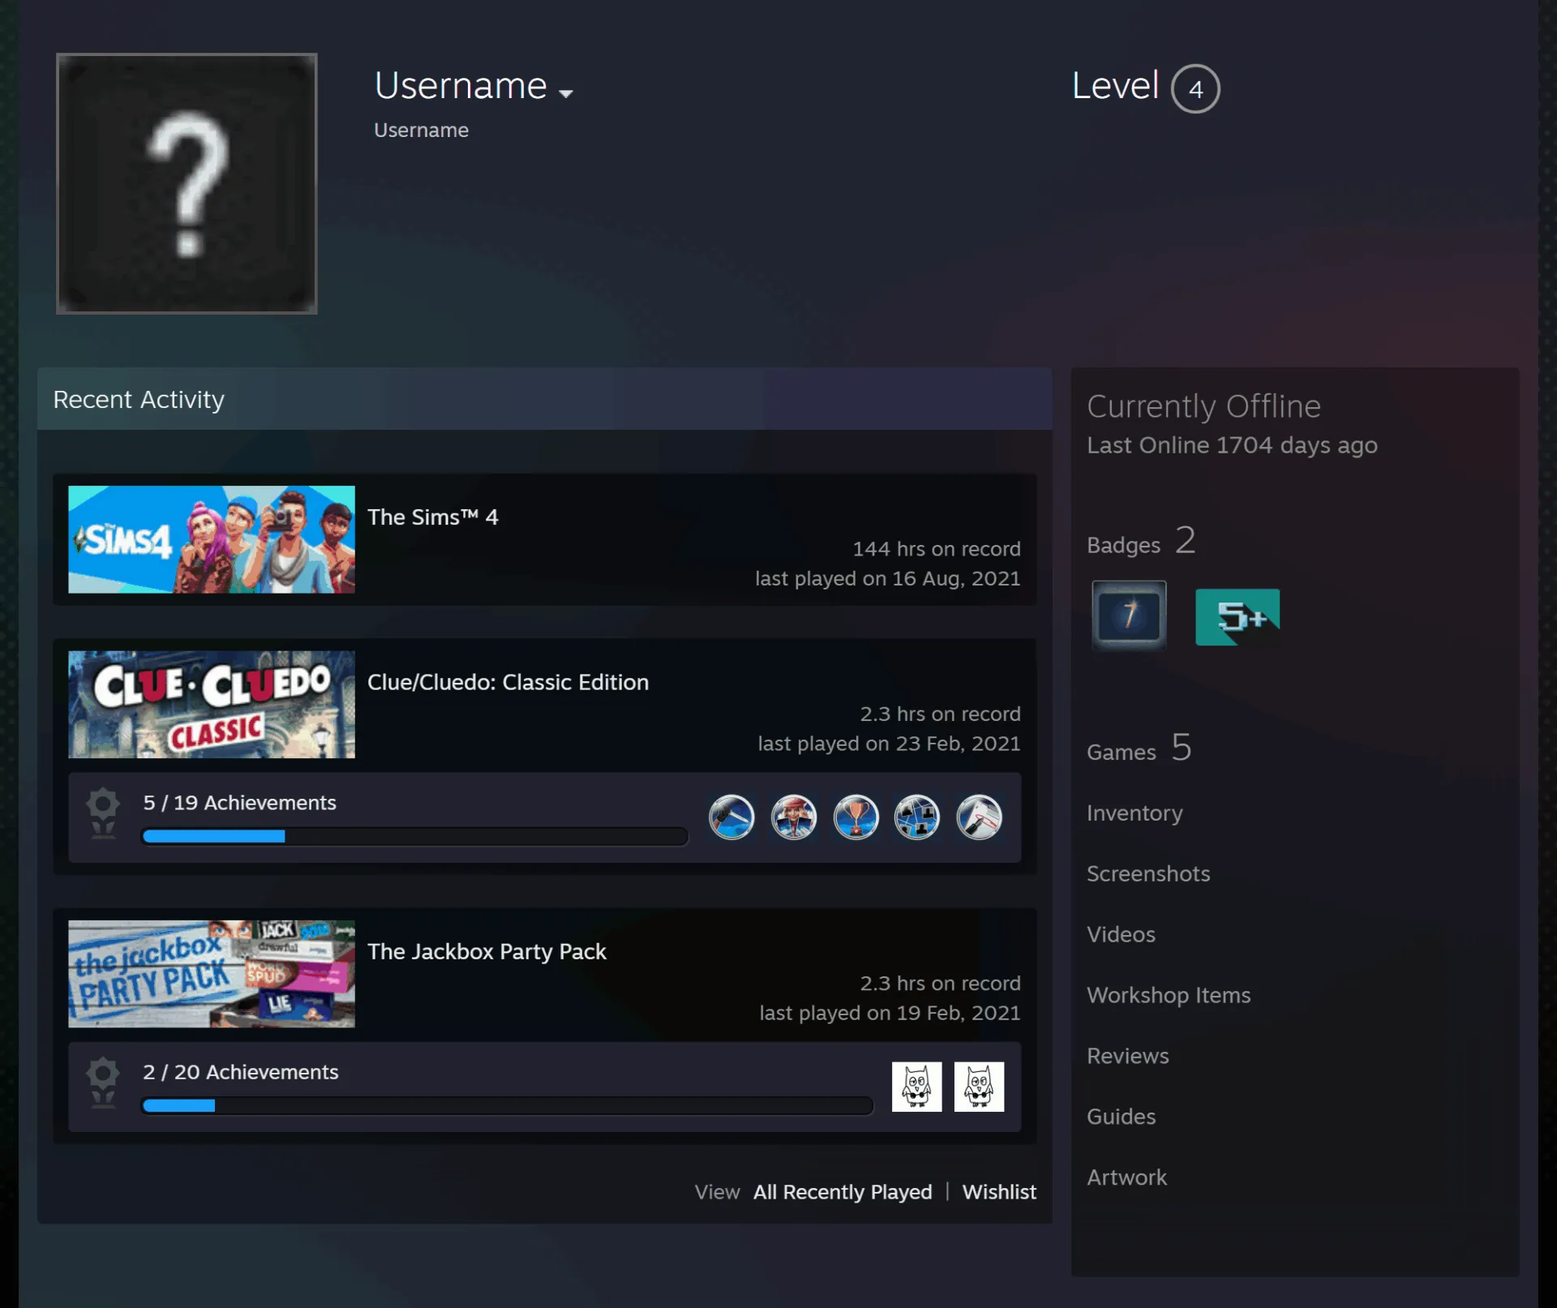Open second Jackbox owl achievement icon
The width and height of the screenshot is (1557, 1308).
pos(979,1087)
